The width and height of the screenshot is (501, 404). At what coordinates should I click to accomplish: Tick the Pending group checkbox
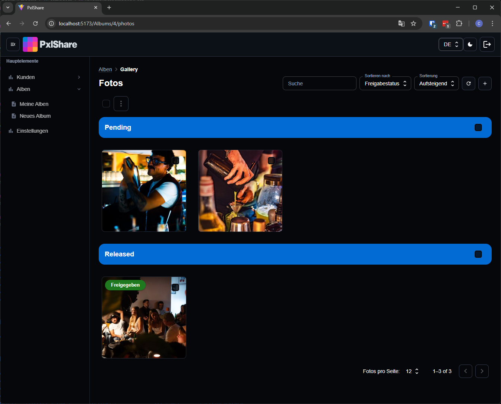click(x=478, y=127)
